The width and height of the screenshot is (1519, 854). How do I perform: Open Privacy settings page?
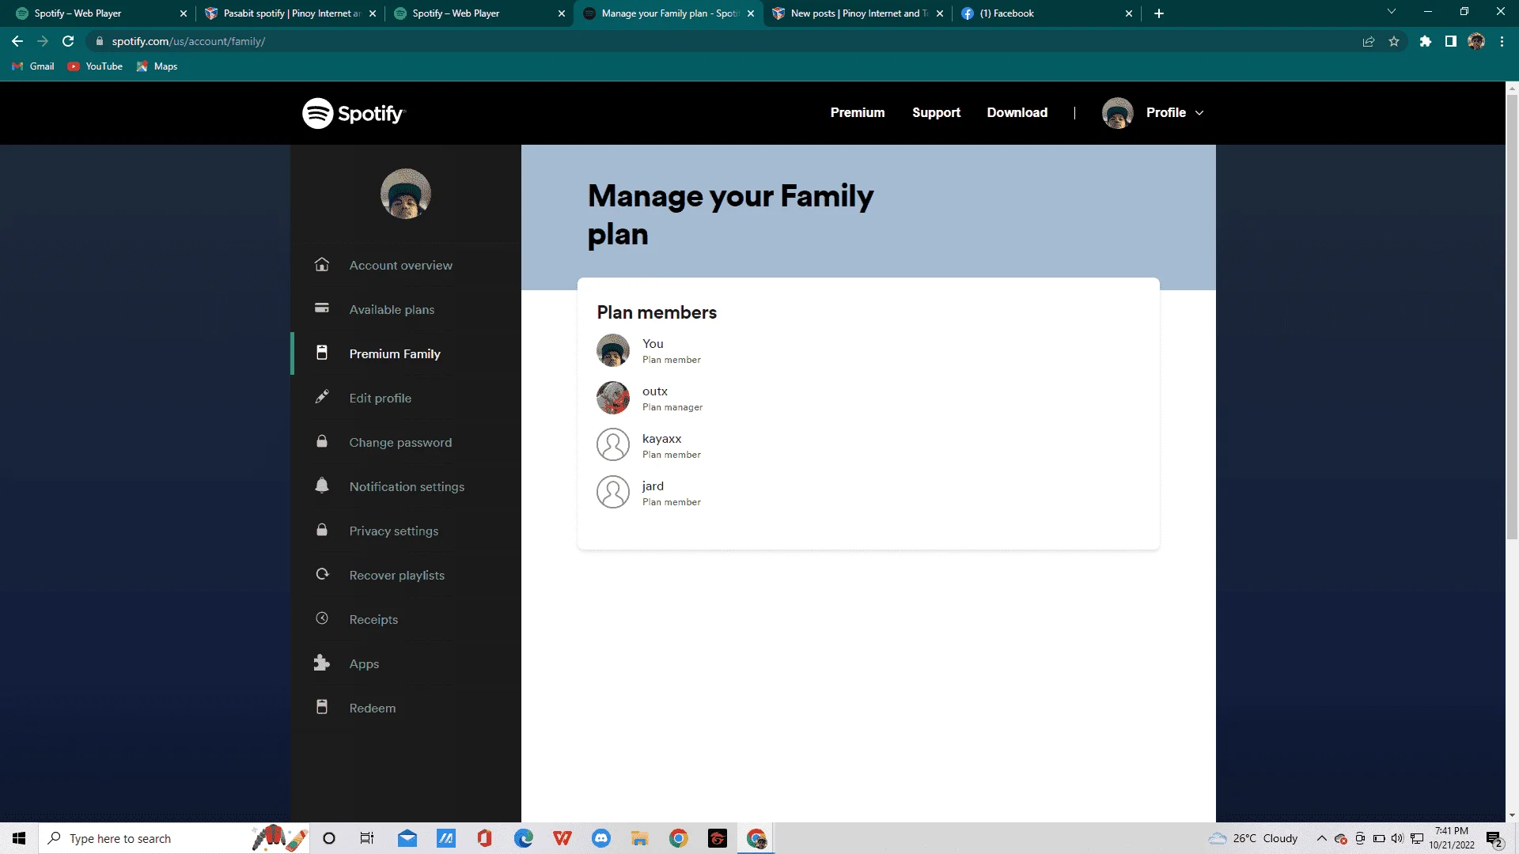[x=394, y=531]
